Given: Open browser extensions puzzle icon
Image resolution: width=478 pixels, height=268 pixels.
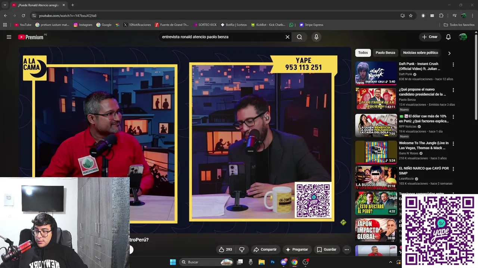Looking at the screenshot, I should click(441, 16).
